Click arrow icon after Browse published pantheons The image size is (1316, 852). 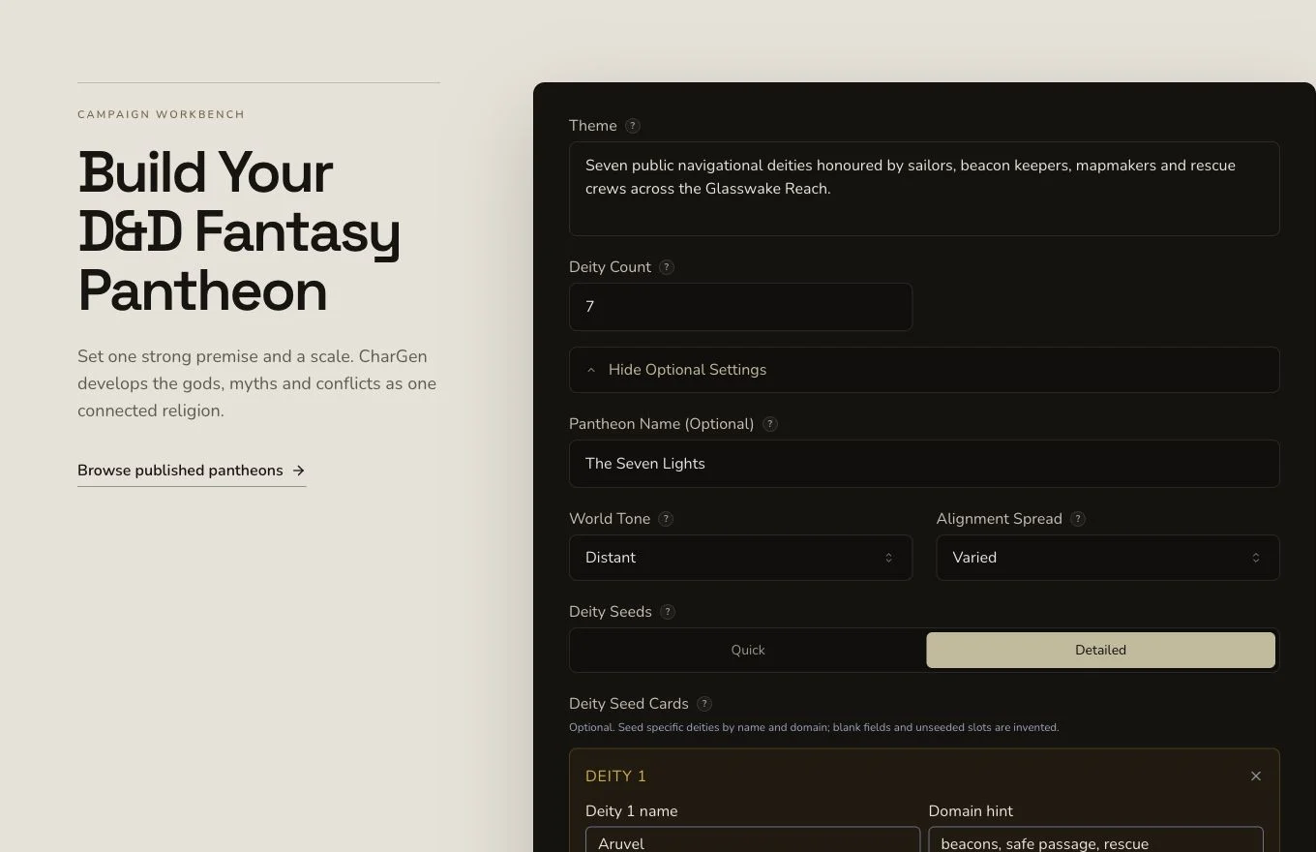click(299, 471)
